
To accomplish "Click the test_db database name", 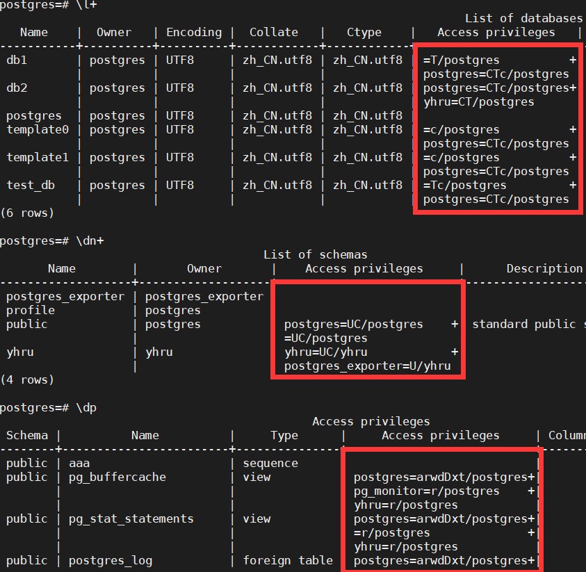I will pos(31,185).
